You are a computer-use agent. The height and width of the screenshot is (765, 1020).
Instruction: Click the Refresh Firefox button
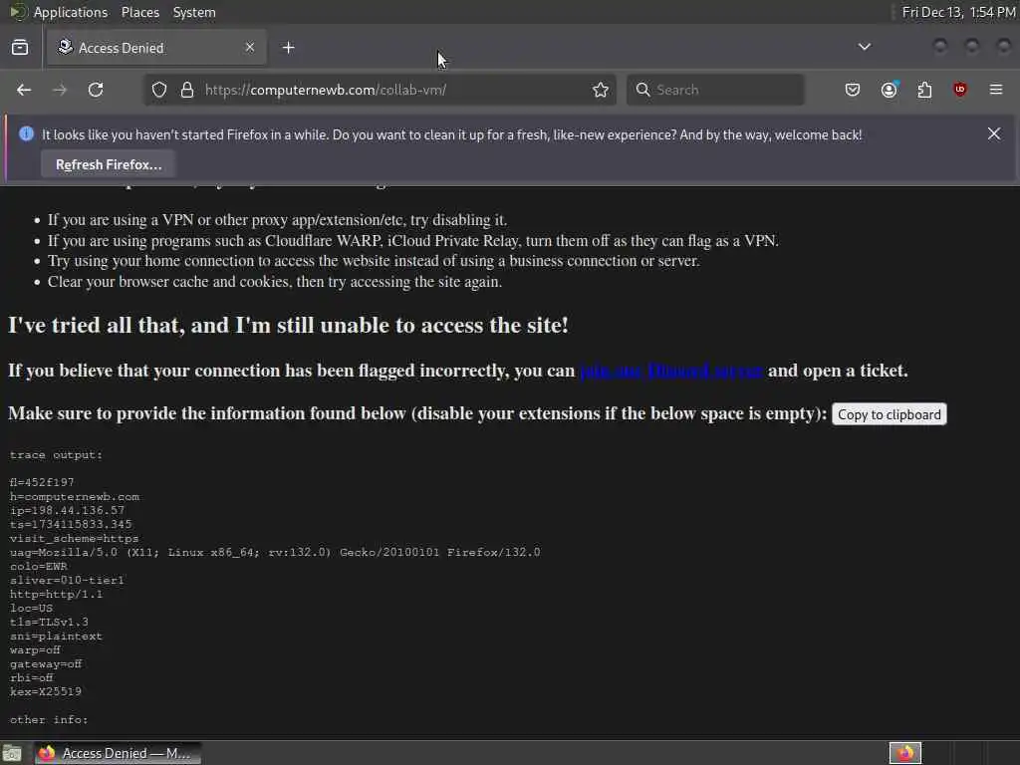(x=109, y=164)
